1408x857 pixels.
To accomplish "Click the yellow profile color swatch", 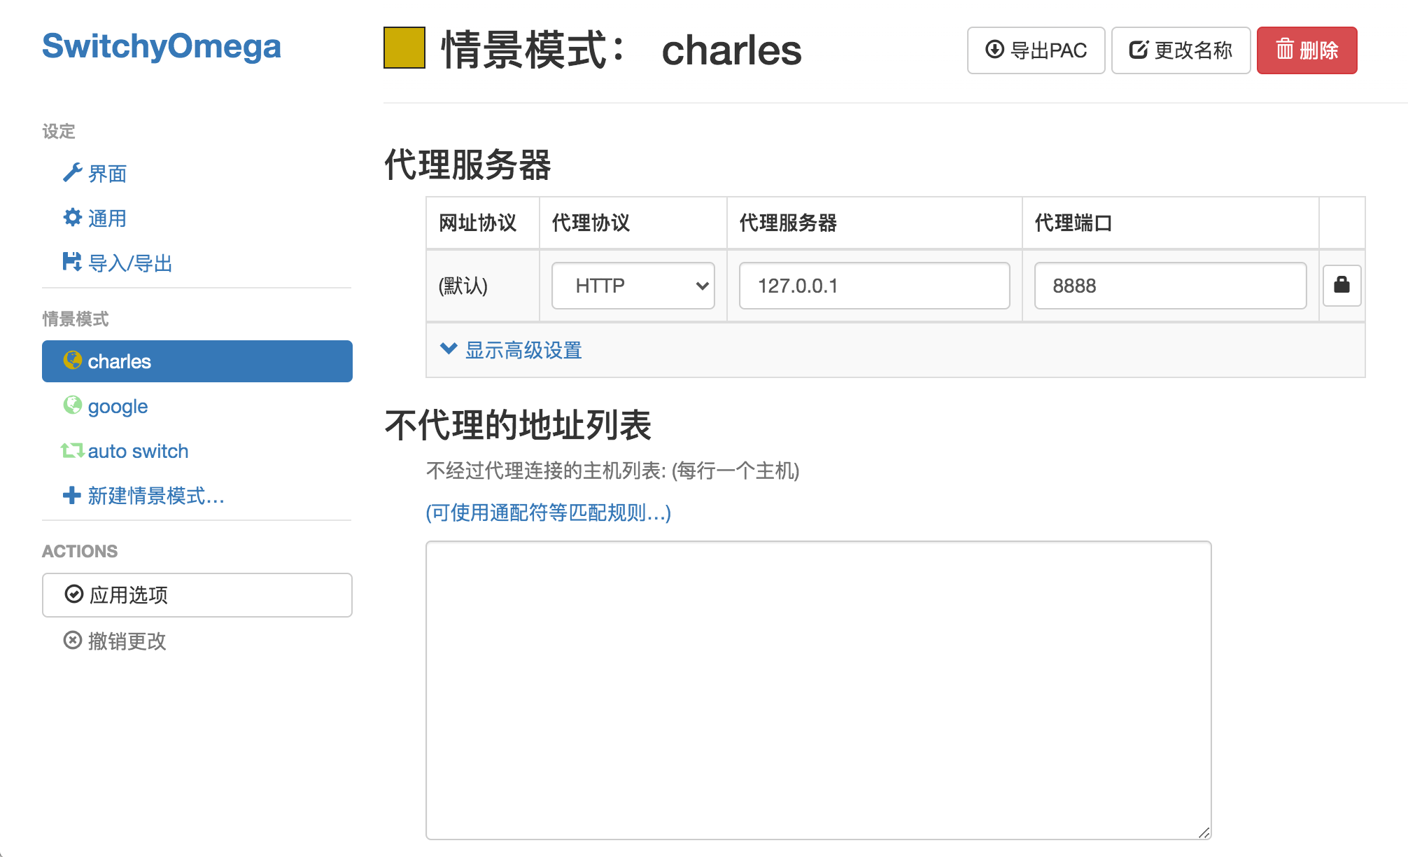I will click(404, 48).
